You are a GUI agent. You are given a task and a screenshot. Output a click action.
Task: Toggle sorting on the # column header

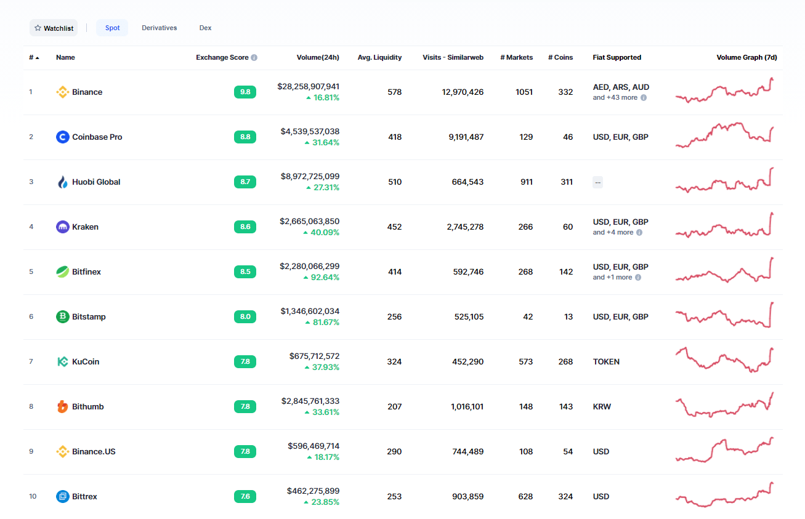(33, 57)
